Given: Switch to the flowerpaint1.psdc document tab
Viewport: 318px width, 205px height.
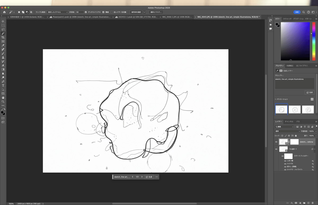Looking at the screenshot, I should pos(80,17).
